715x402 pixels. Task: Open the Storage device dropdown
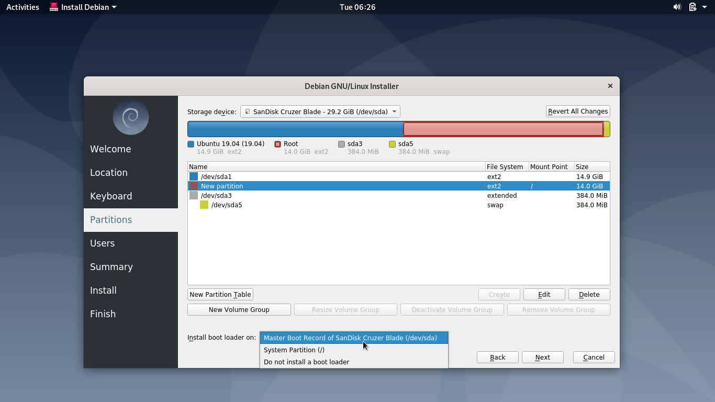coord(320,111)
